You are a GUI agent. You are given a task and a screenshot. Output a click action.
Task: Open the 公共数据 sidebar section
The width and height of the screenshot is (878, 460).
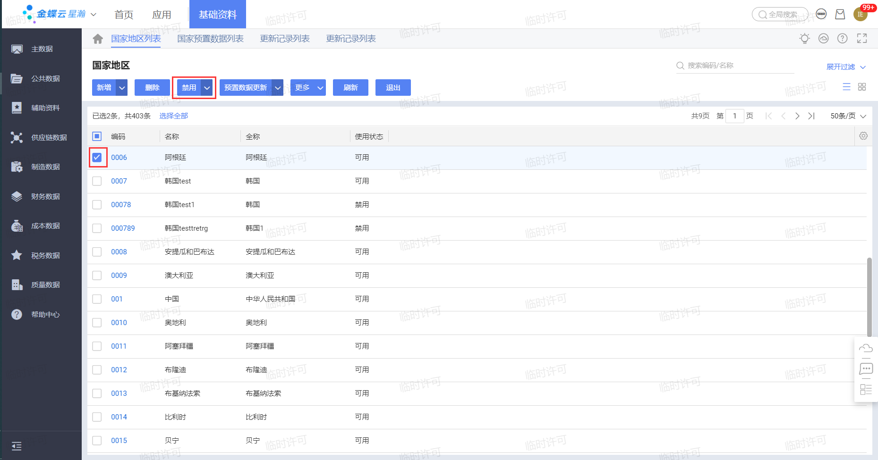pyautogui.click(x=42, y=78)
